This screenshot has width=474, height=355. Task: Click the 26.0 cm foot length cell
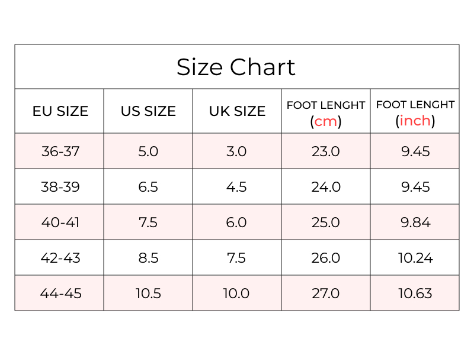pyautogui.click(x=325, y=258)
